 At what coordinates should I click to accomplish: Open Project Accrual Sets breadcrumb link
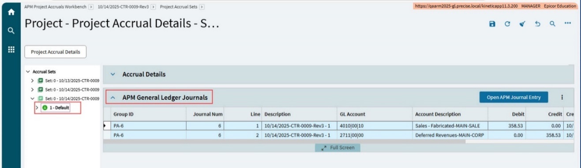179,7
